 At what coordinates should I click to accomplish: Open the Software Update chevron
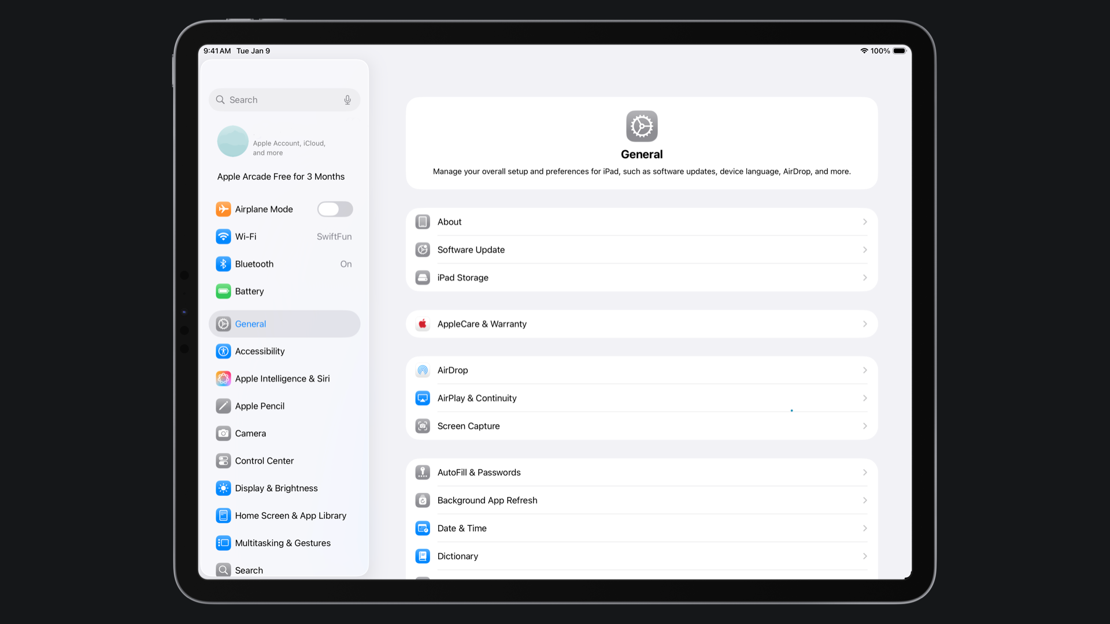tap(865, 250)
